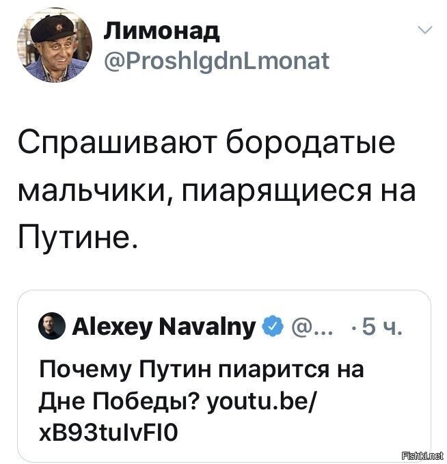
Task: Click the empty space right of xB93tuIvFI0 in the quote card
Action: click(x=302, y=433)
